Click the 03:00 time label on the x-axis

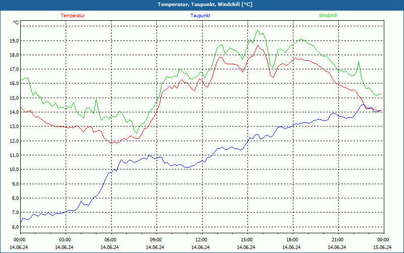66,240
